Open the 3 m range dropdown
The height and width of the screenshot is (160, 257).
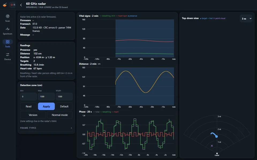point(246,19)
